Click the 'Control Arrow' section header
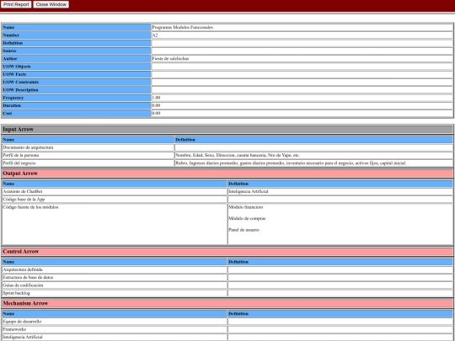The height and width of the screenshot is (341, 455). [x=227, y=252]
